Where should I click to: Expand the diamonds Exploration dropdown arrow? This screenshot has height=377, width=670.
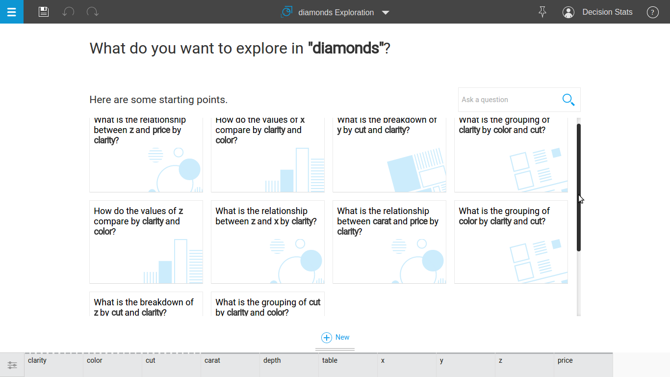coord(386,13)
